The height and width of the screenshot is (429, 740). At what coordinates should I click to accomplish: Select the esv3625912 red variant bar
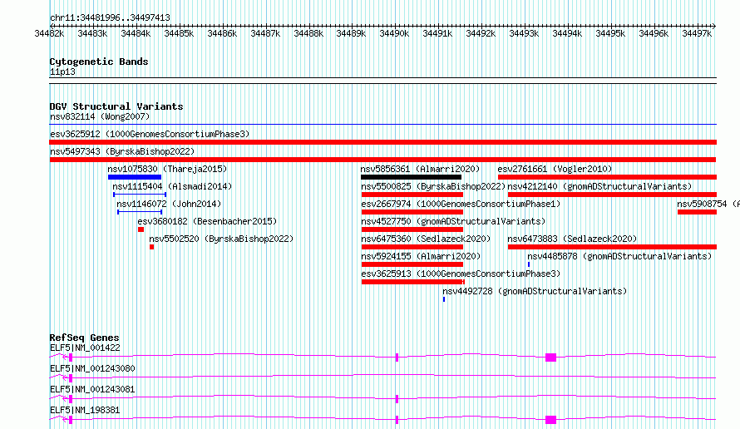382,142
